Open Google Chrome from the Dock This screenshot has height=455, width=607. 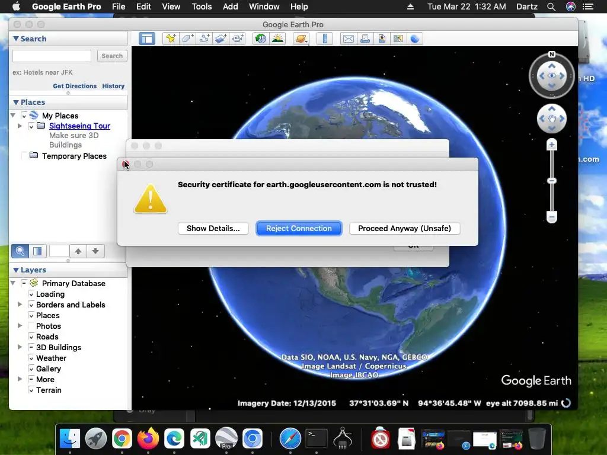122,438
